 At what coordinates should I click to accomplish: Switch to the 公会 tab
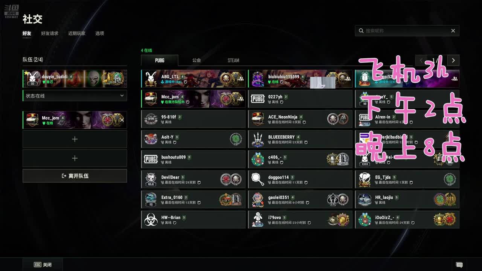coord(197,60)
